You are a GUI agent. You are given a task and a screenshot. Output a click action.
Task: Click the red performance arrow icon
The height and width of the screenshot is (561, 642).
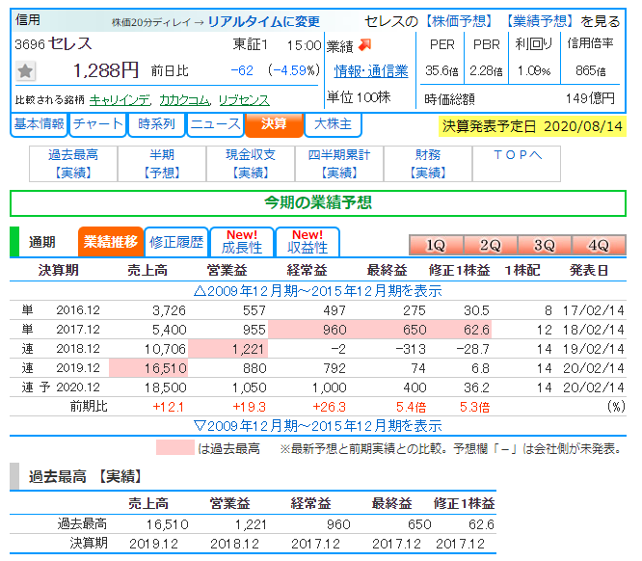click(x=364, y=44)
